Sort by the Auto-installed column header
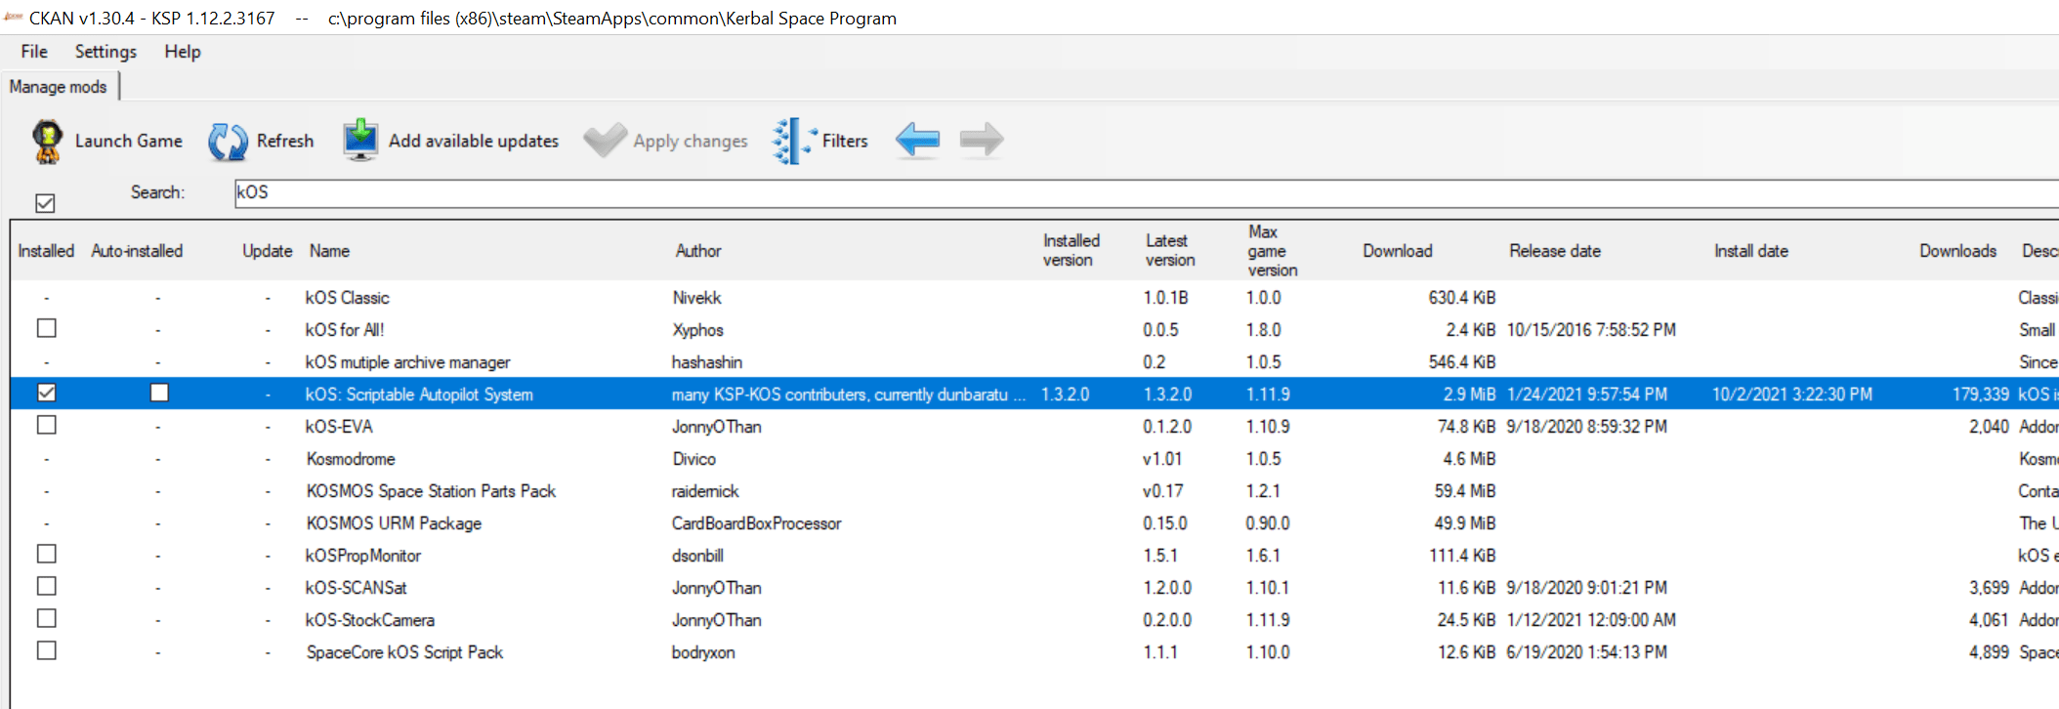 (137, 251)
